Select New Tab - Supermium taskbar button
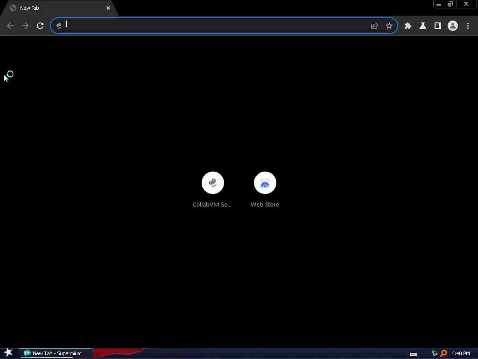The image size is (478, 359). (56, 353)
